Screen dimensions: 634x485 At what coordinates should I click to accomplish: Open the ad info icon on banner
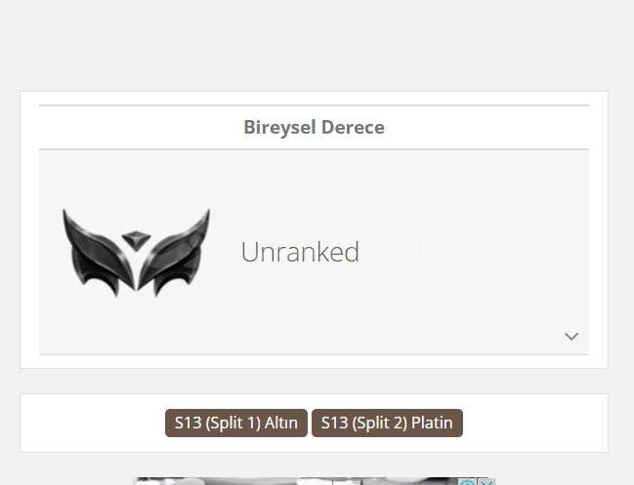(x=467, y=482)
